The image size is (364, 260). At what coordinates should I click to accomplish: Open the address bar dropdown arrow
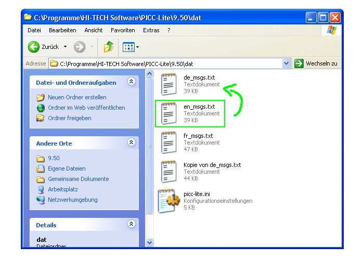tap(286, 63)
